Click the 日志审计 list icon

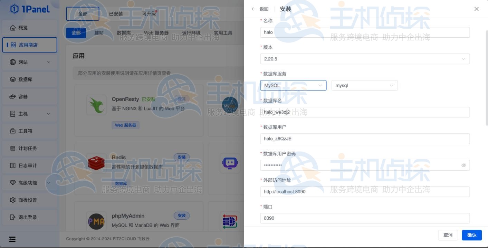click(13, 165)
